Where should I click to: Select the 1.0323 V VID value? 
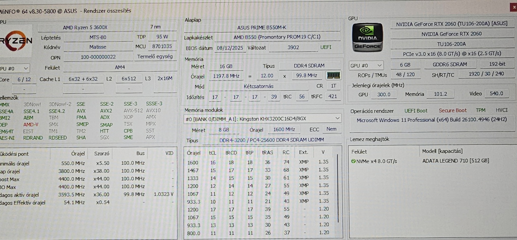point(164,194)
